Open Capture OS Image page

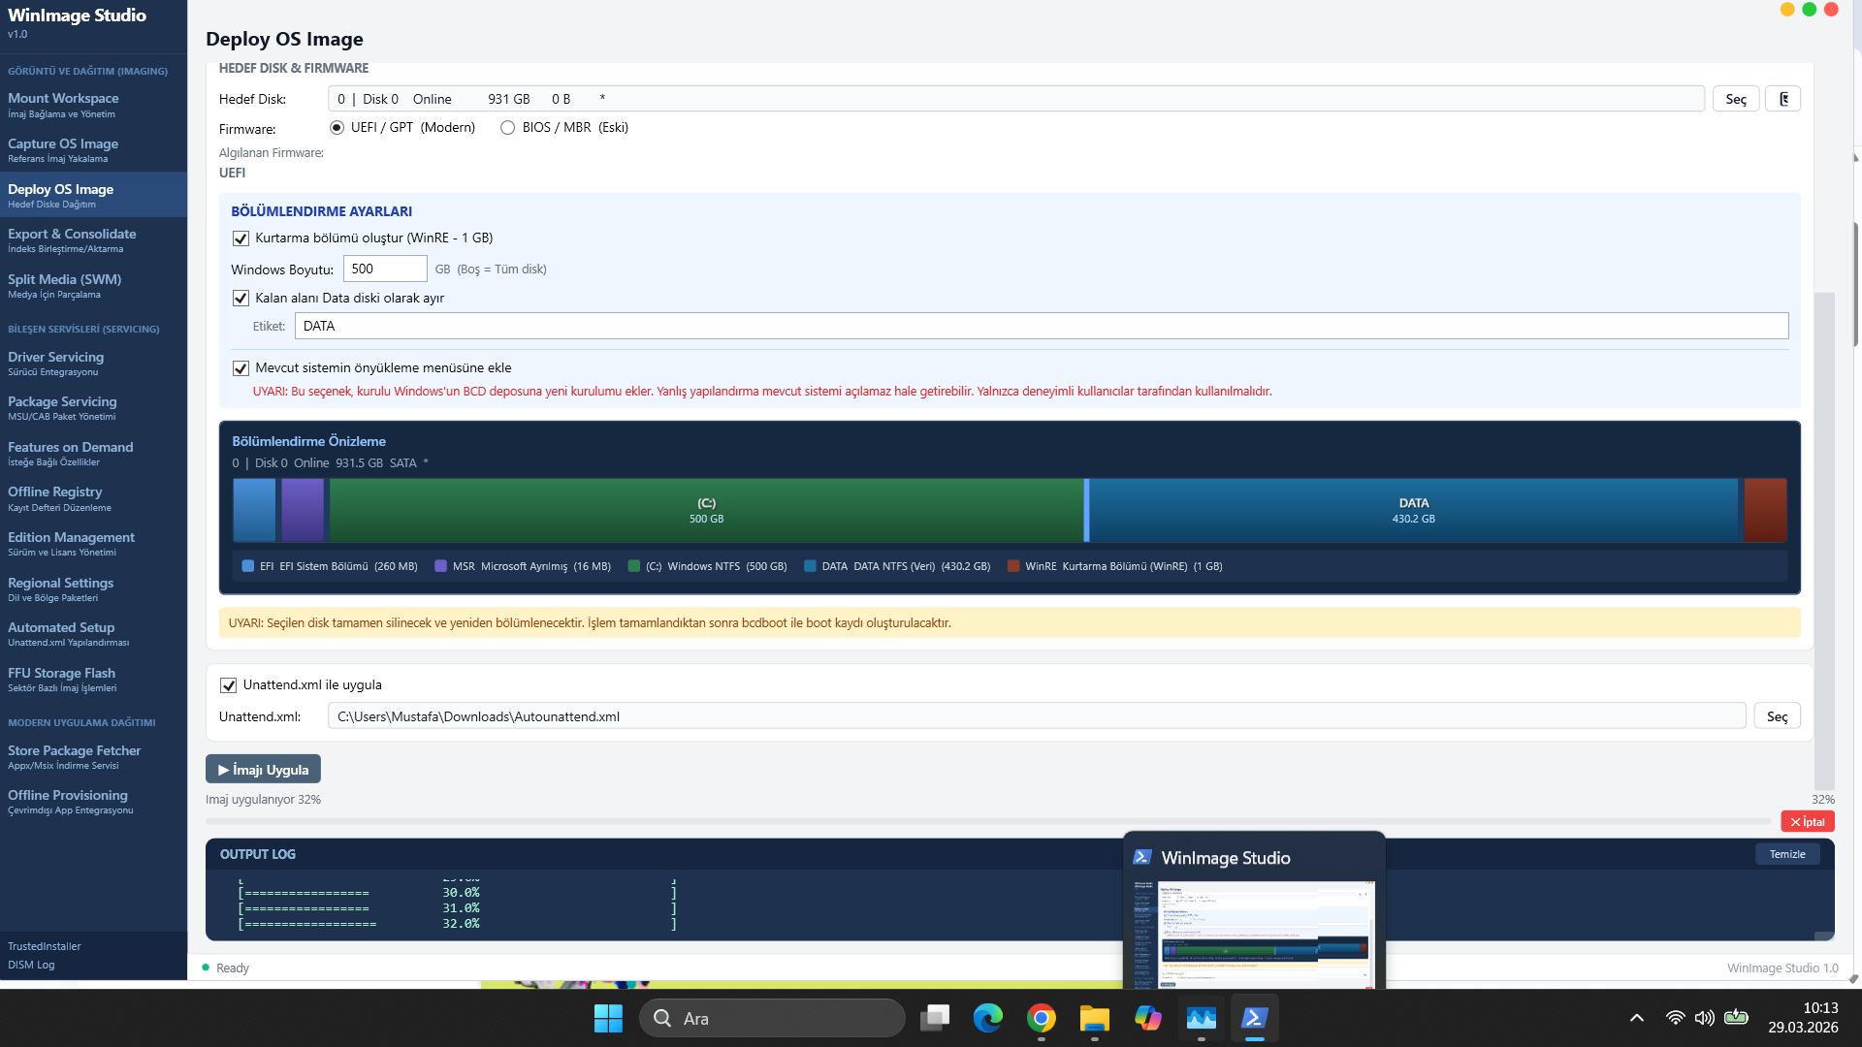point(93,150)
